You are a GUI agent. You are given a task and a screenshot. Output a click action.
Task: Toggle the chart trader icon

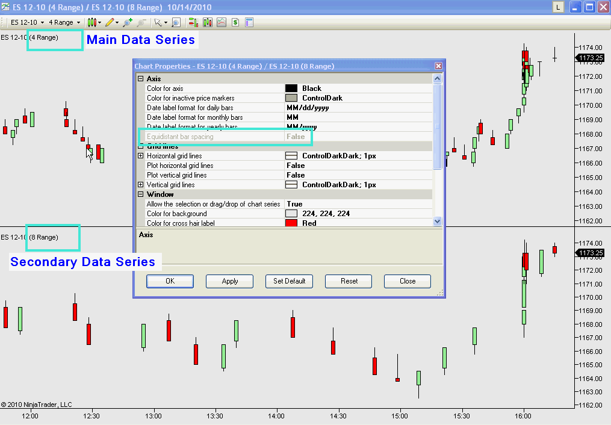193,22
